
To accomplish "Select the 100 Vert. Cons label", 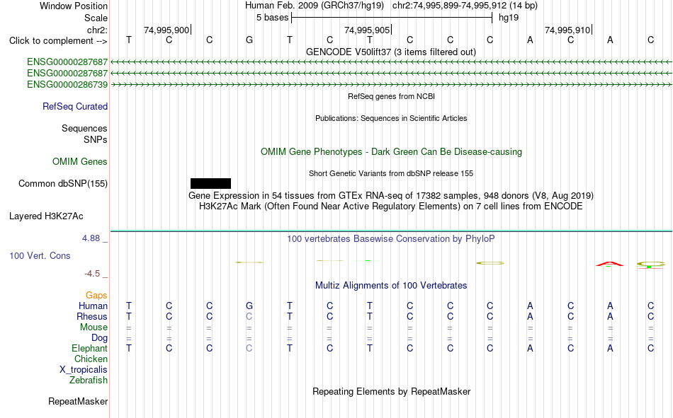I will [40, 255].
